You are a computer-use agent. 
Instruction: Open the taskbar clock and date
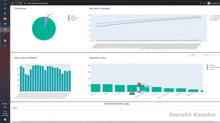pyautogui.click(x=5, y=113)
